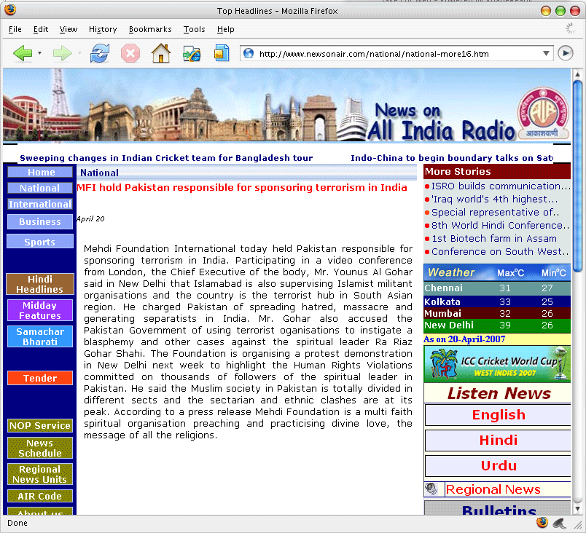
Task: Click the Chennai weather row
Action: click(x=497, y=288)
